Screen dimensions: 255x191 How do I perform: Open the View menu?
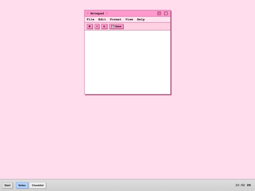[x=129, y=19]
